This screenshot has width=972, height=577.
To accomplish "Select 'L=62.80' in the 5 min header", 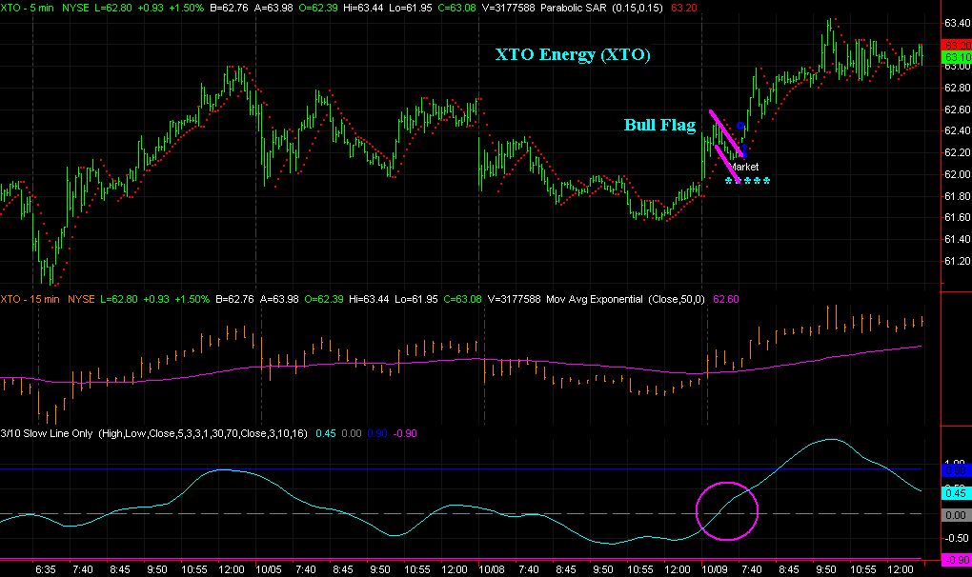I will tap(112, 8).
